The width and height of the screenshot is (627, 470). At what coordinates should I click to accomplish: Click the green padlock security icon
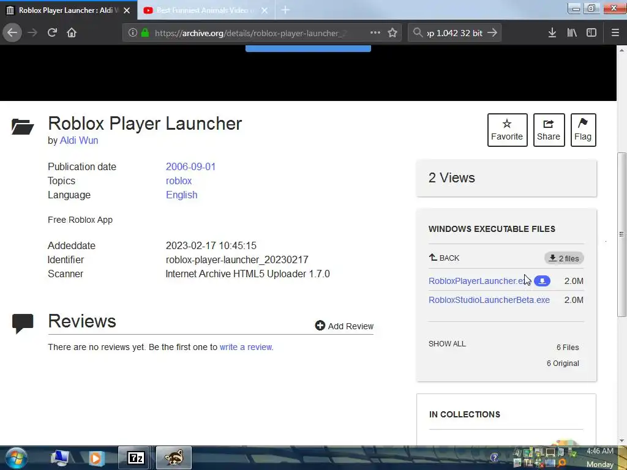[145, 33]
